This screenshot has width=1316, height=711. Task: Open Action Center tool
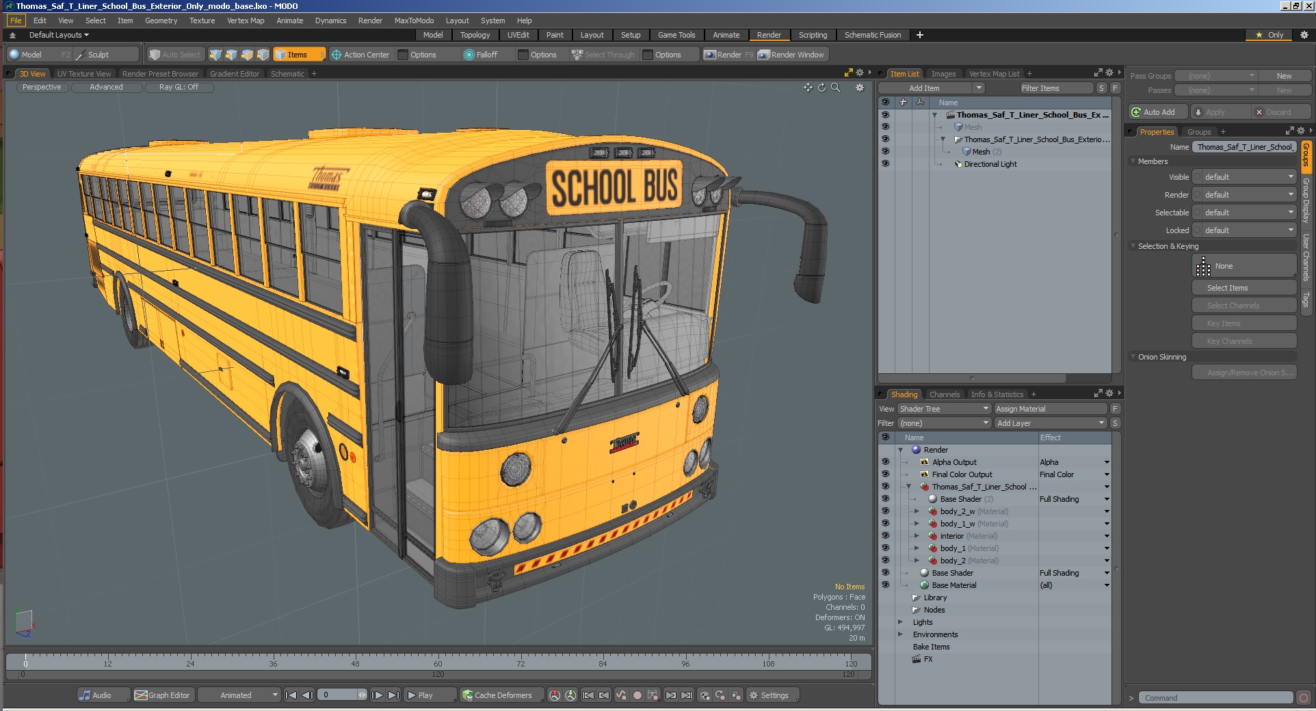click(360, 55)
